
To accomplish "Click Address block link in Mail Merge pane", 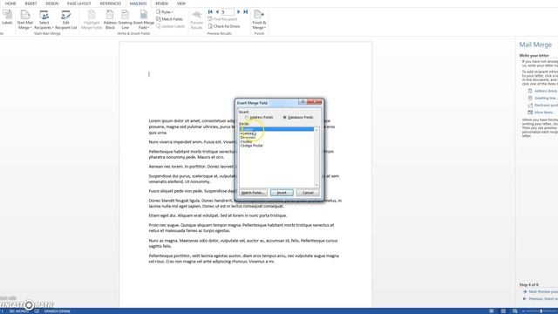I will point(546,91).
